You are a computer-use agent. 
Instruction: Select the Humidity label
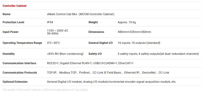pyautogui.click(x=9, y=54)
